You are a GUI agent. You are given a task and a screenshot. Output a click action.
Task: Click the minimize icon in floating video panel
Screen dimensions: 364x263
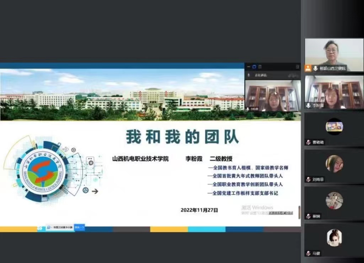coord(248,67)
